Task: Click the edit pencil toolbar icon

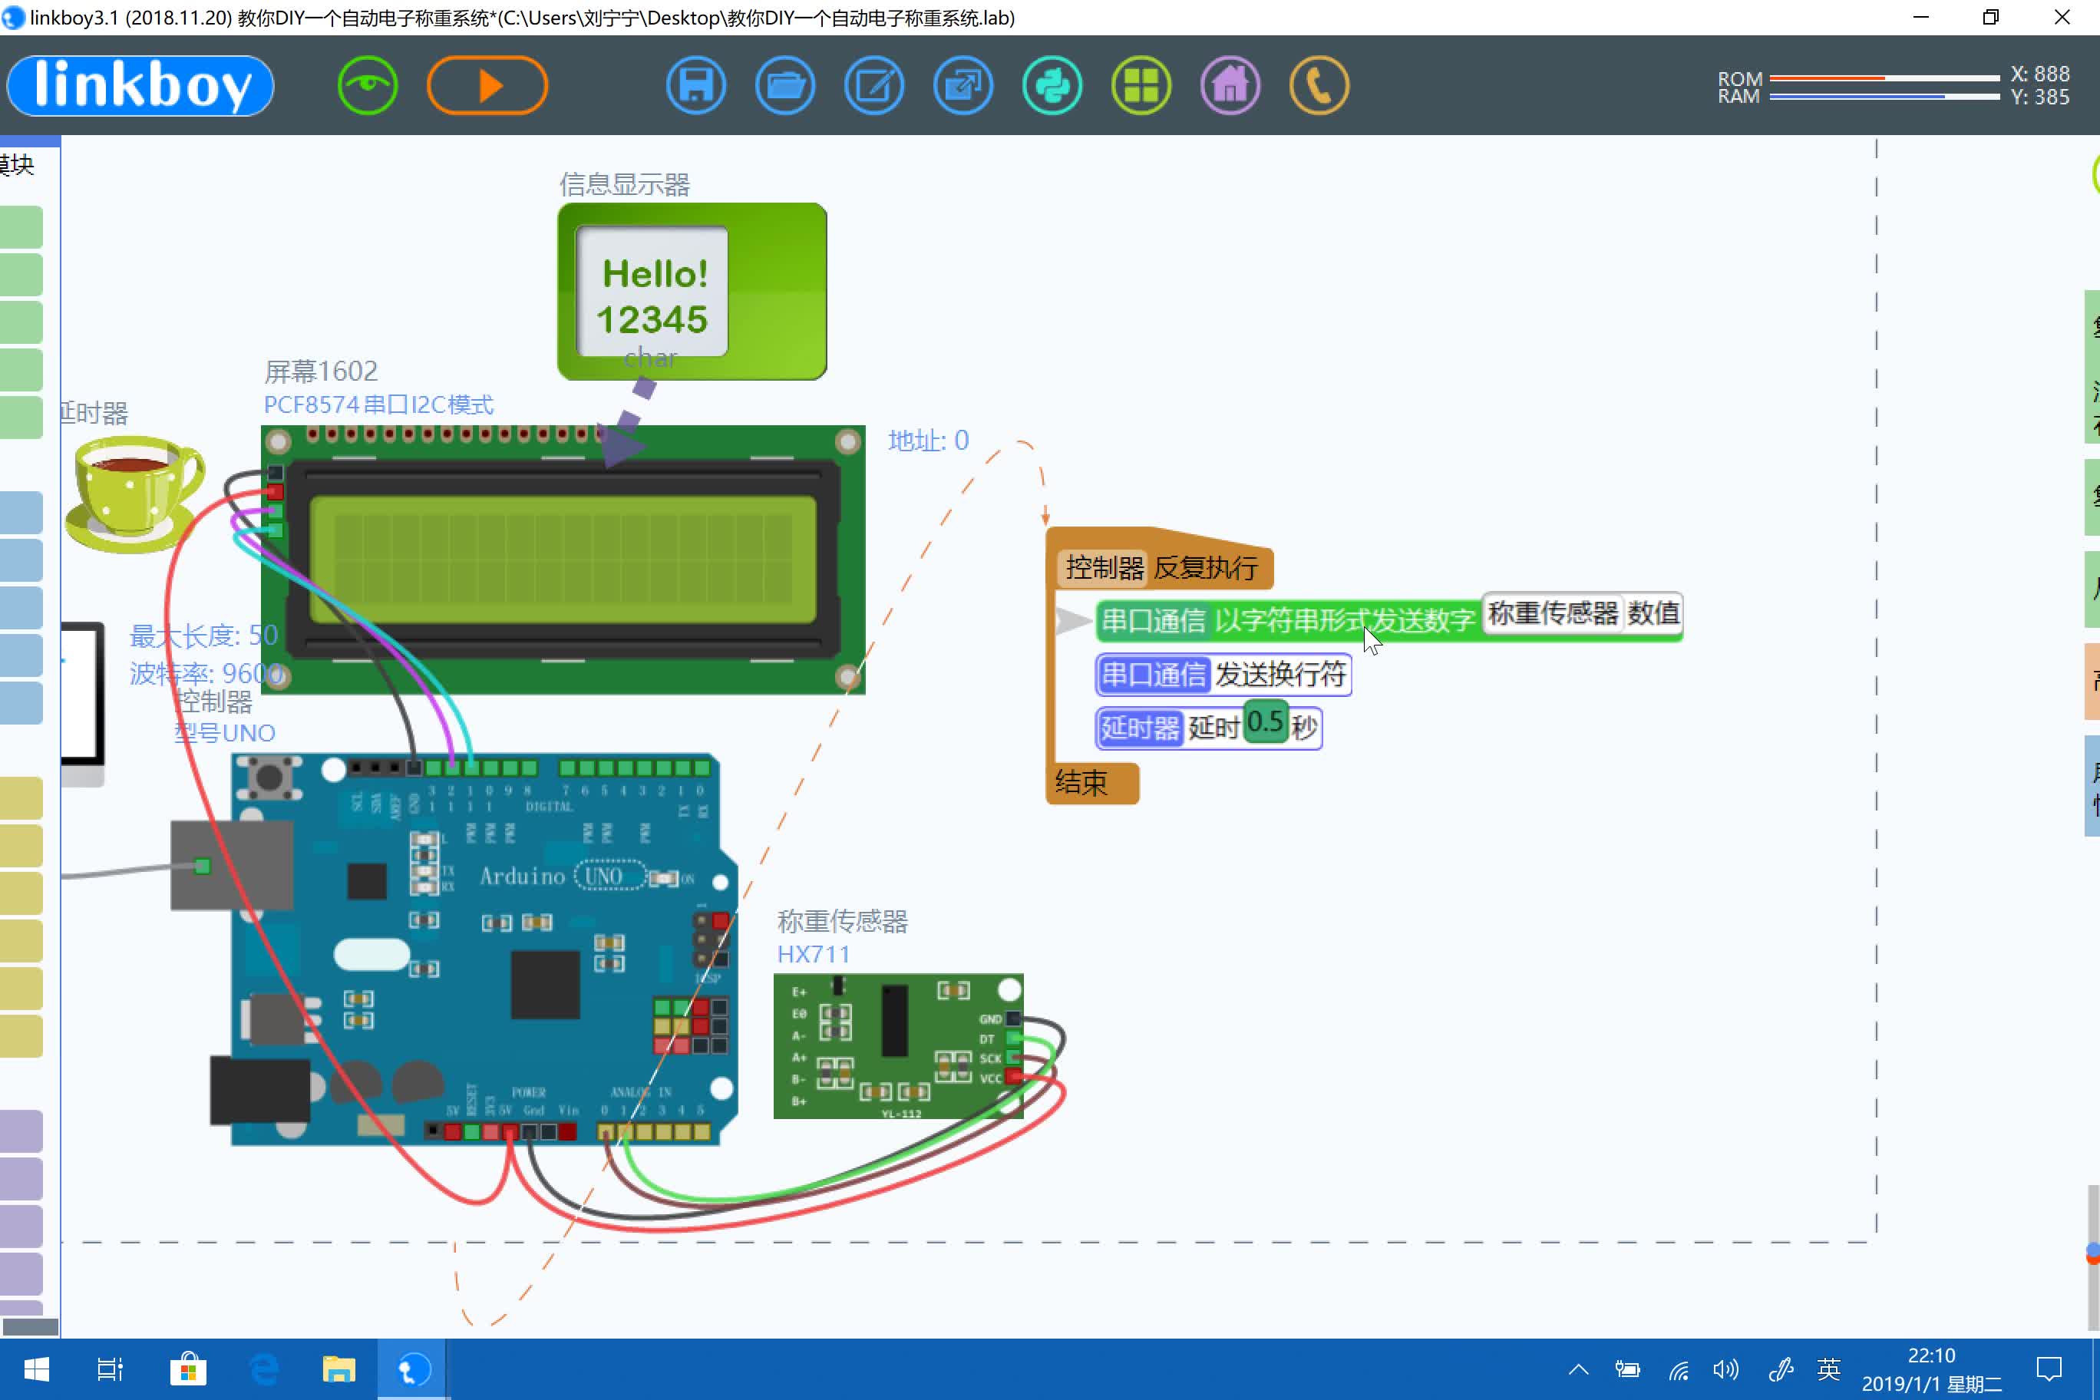Action: point(874,86)
